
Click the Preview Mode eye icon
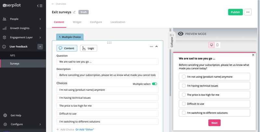pos(181,34)
